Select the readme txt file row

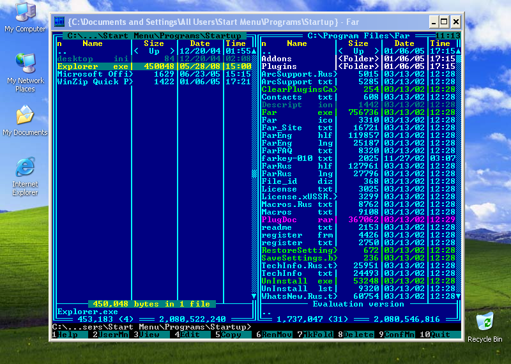point(358,227)
